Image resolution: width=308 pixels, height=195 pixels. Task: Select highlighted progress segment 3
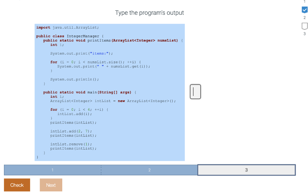(246, 170)
